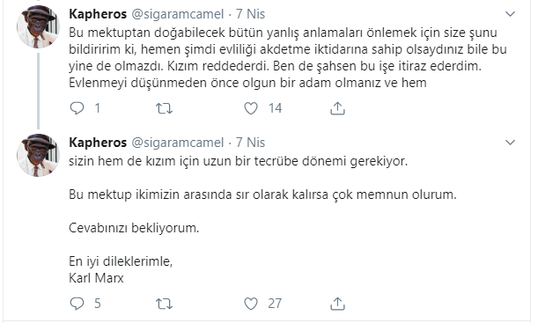Like the second tweet with 27 likes

251,304
